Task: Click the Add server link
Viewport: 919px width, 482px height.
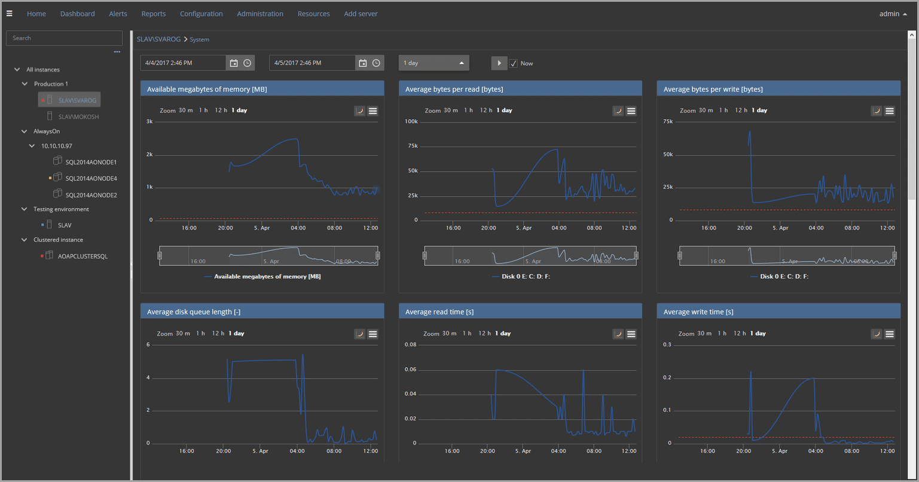Action: tap(361, 14)
